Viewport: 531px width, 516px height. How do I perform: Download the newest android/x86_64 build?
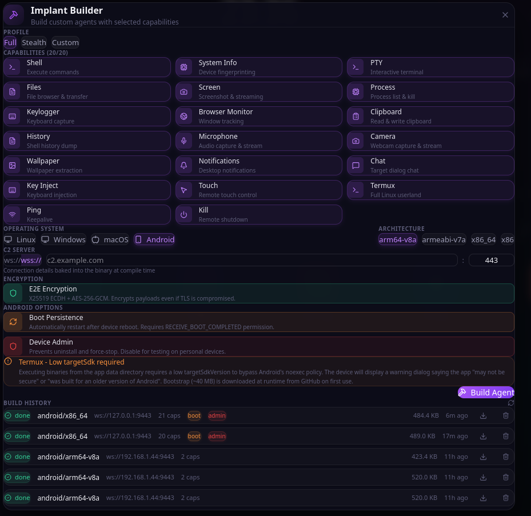tap(483, 415)
